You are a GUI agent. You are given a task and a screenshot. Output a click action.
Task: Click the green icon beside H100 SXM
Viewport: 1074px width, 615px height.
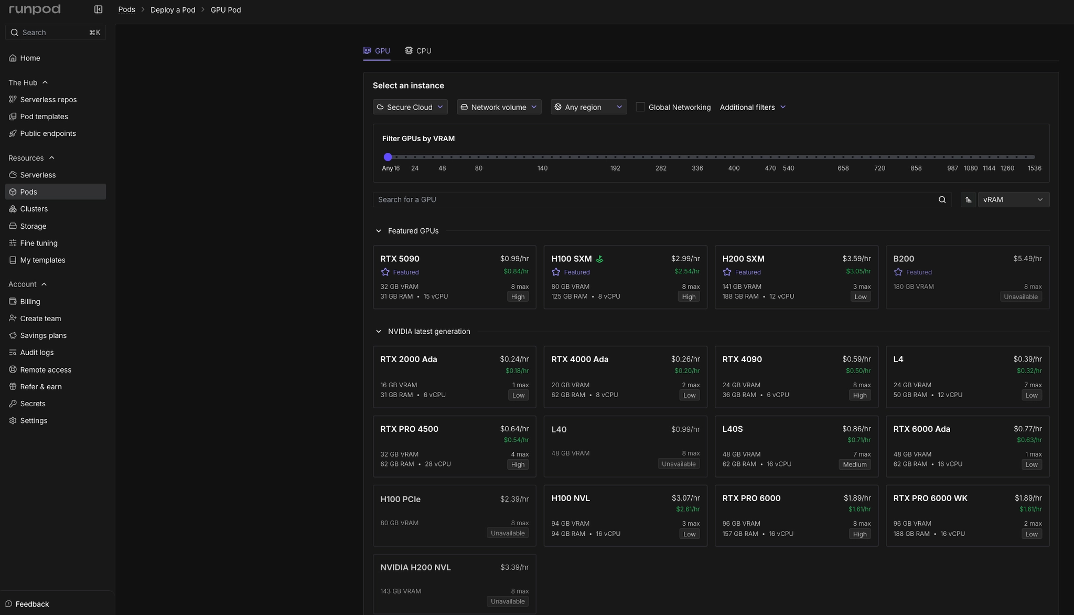tap(599, 259)
